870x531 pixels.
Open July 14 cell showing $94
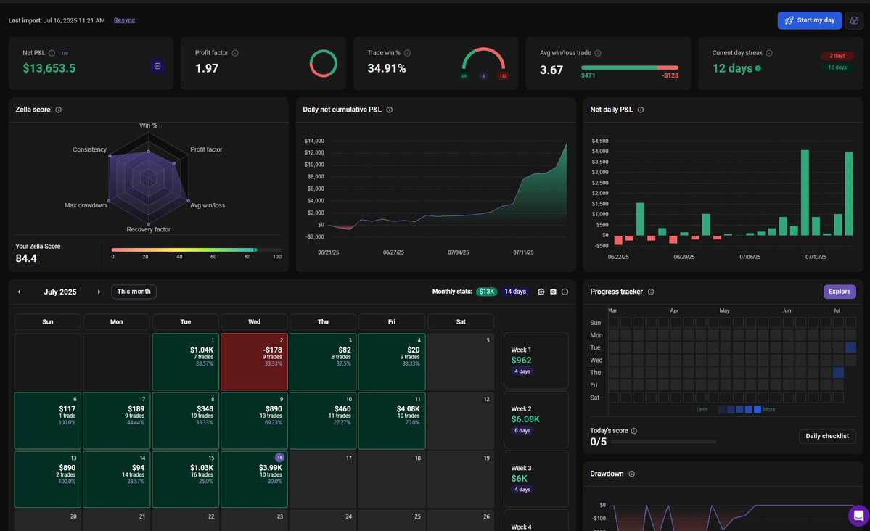point(117,479)
